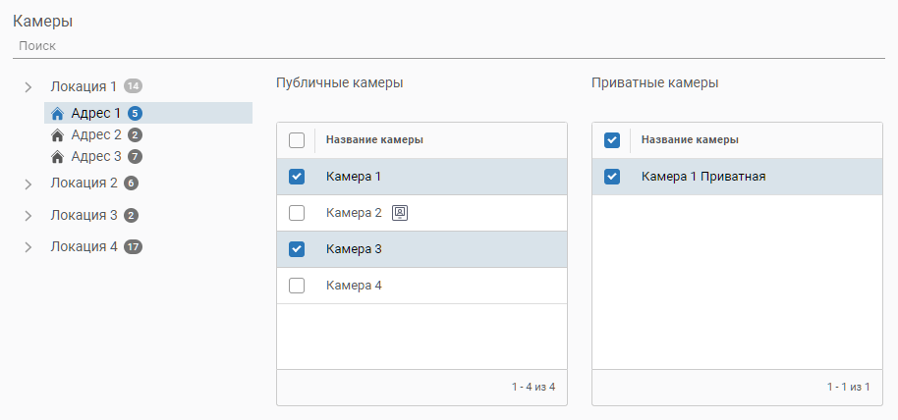Uncheck Камера 1 Приватная checkbox
Image resolution: width=898 pixels, height=420 pixels.
(612, 177)
